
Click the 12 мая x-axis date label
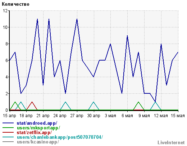coord(161,116)
